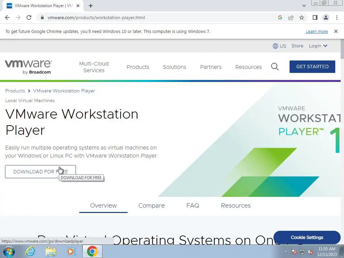This screenshot has width=344, height=258.
Task: Open the Resources navigation menu
Action: click(248, 67)
